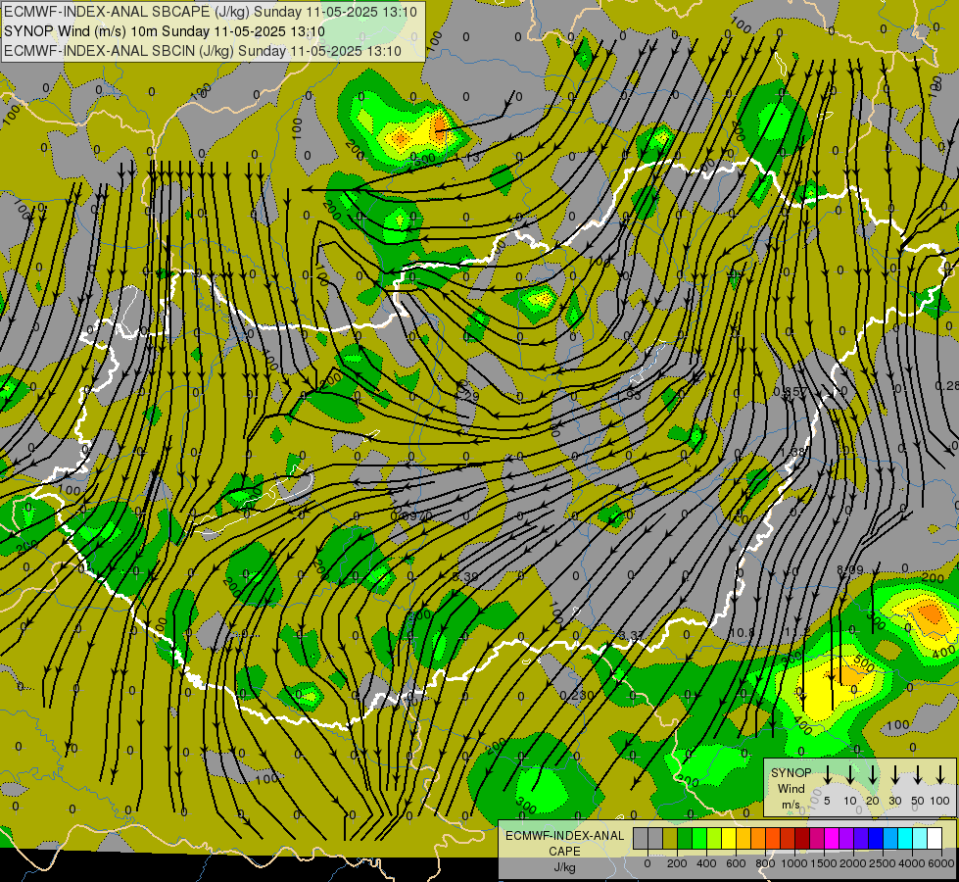This screenshot has height=882, width=959.
Task: Click the 3.37 wind value on the map
Action: tap(631, 635)
